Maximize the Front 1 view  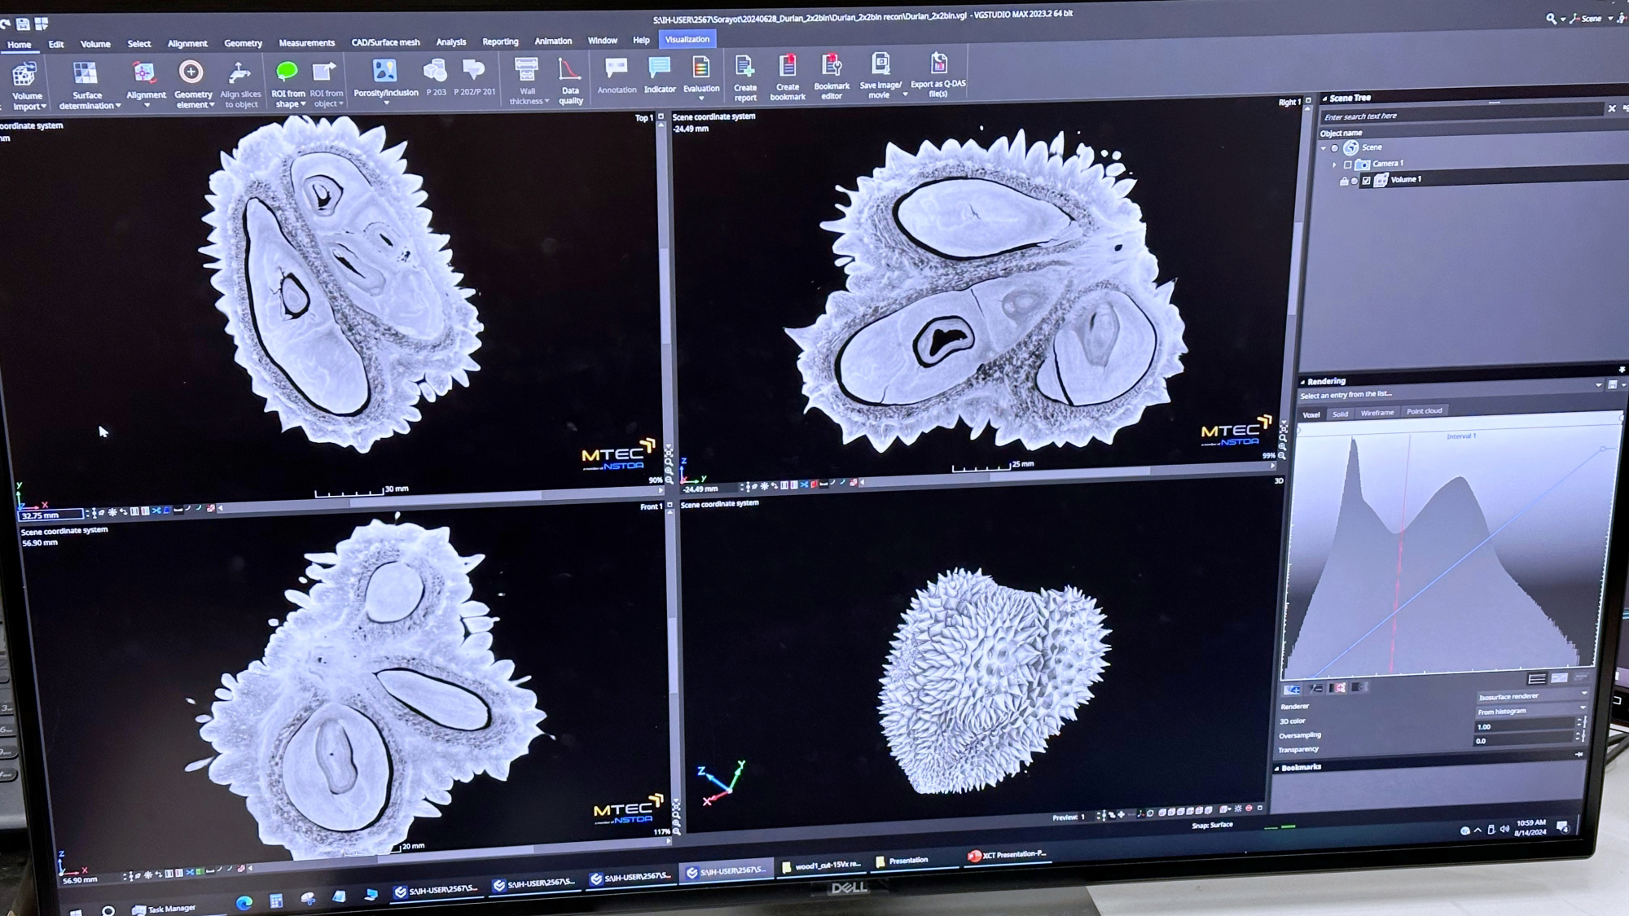(670, 506)
